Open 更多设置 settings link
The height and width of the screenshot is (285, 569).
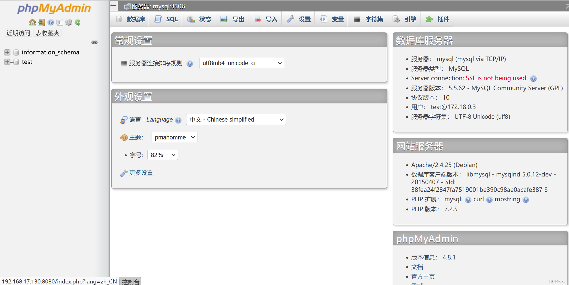point(141,173)
